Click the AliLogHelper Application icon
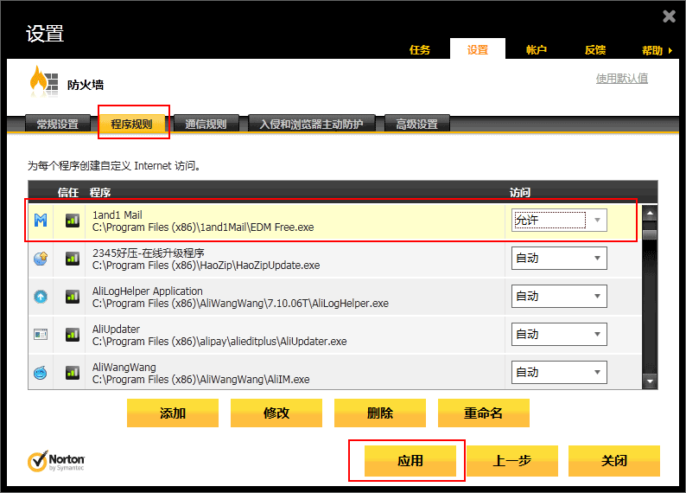686x493 pixels. [x=41, y=297]
